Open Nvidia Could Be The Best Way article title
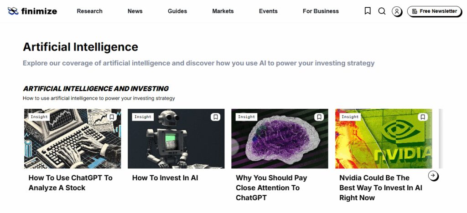 point(381,188)
